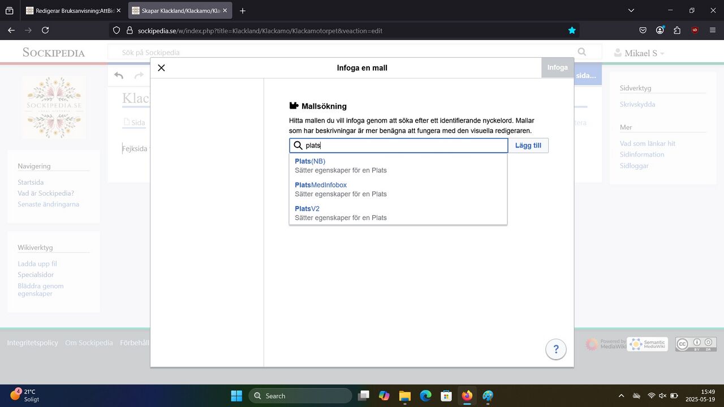Image resolution: width=724 pixels, height=407 pixels.
Task: Click the Windows Start button
Action: [236, 396]
